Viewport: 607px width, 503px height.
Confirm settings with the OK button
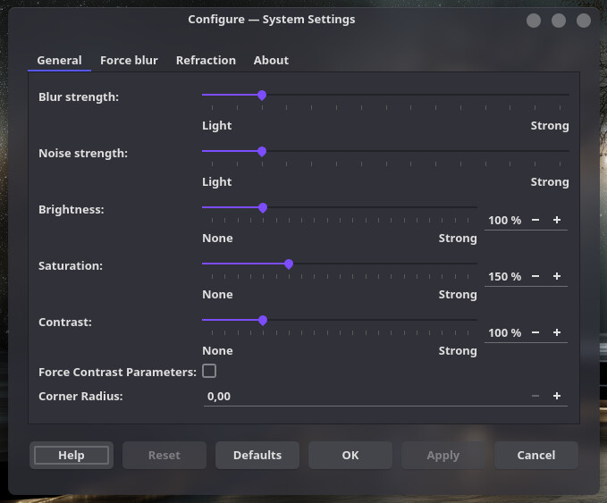click(x=350, y=455)
